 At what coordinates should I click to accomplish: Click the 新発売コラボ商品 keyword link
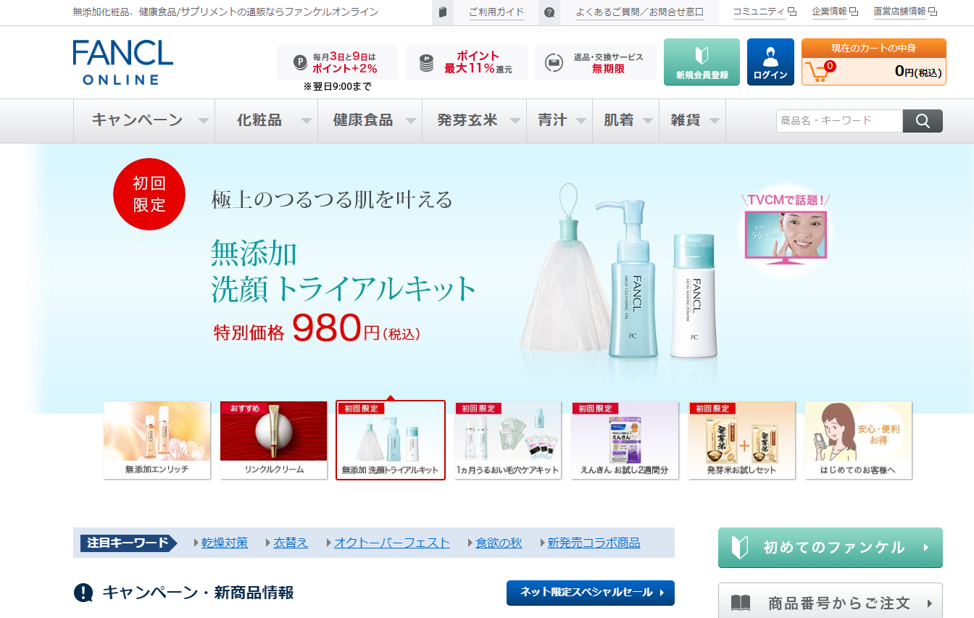[x=594, y=543]
